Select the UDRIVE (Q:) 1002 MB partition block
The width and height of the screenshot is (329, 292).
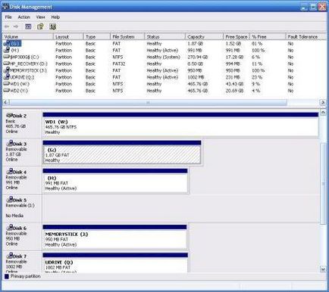[115, 262]
